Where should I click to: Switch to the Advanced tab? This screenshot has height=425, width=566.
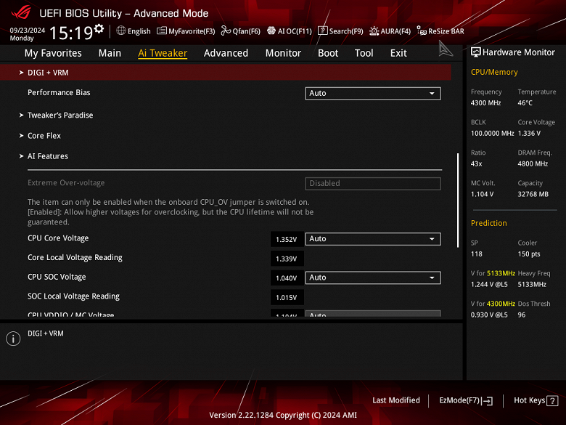click(x=226, y=53)
